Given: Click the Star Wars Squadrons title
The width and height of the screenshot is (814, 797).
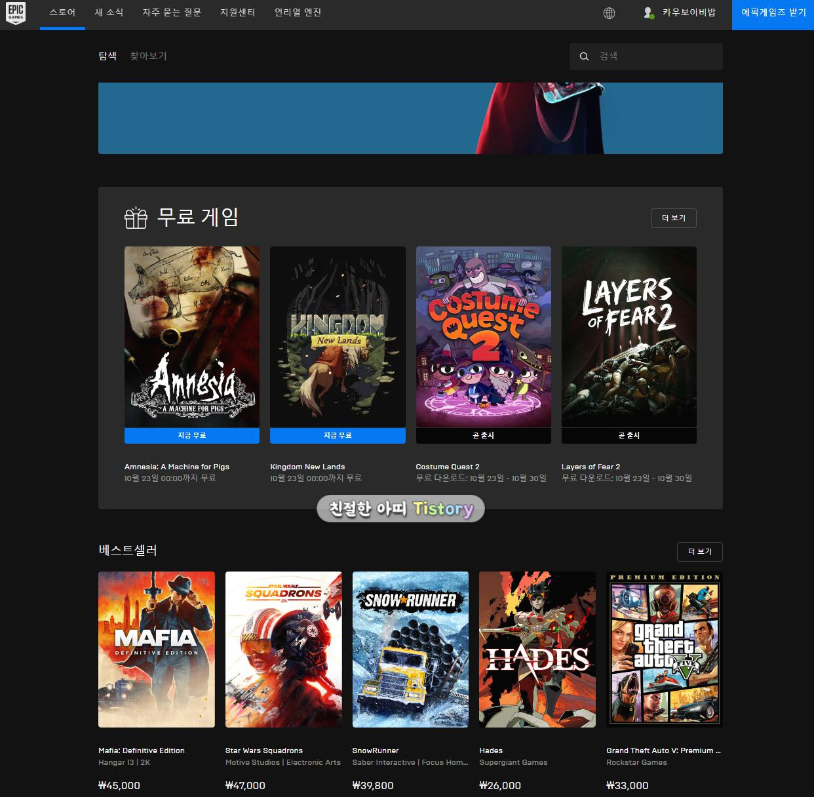Looking at the screenshot, I should pyautogui.click(x=264, y=750).
